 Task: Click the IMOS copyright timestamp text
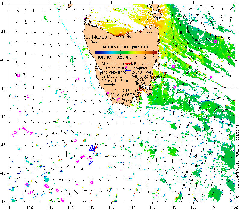pos(237,161)
